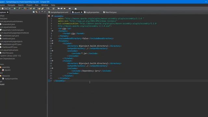Click the pencil-shaped icon in the toolbar

pyautogui.click(x=43, y=8)
